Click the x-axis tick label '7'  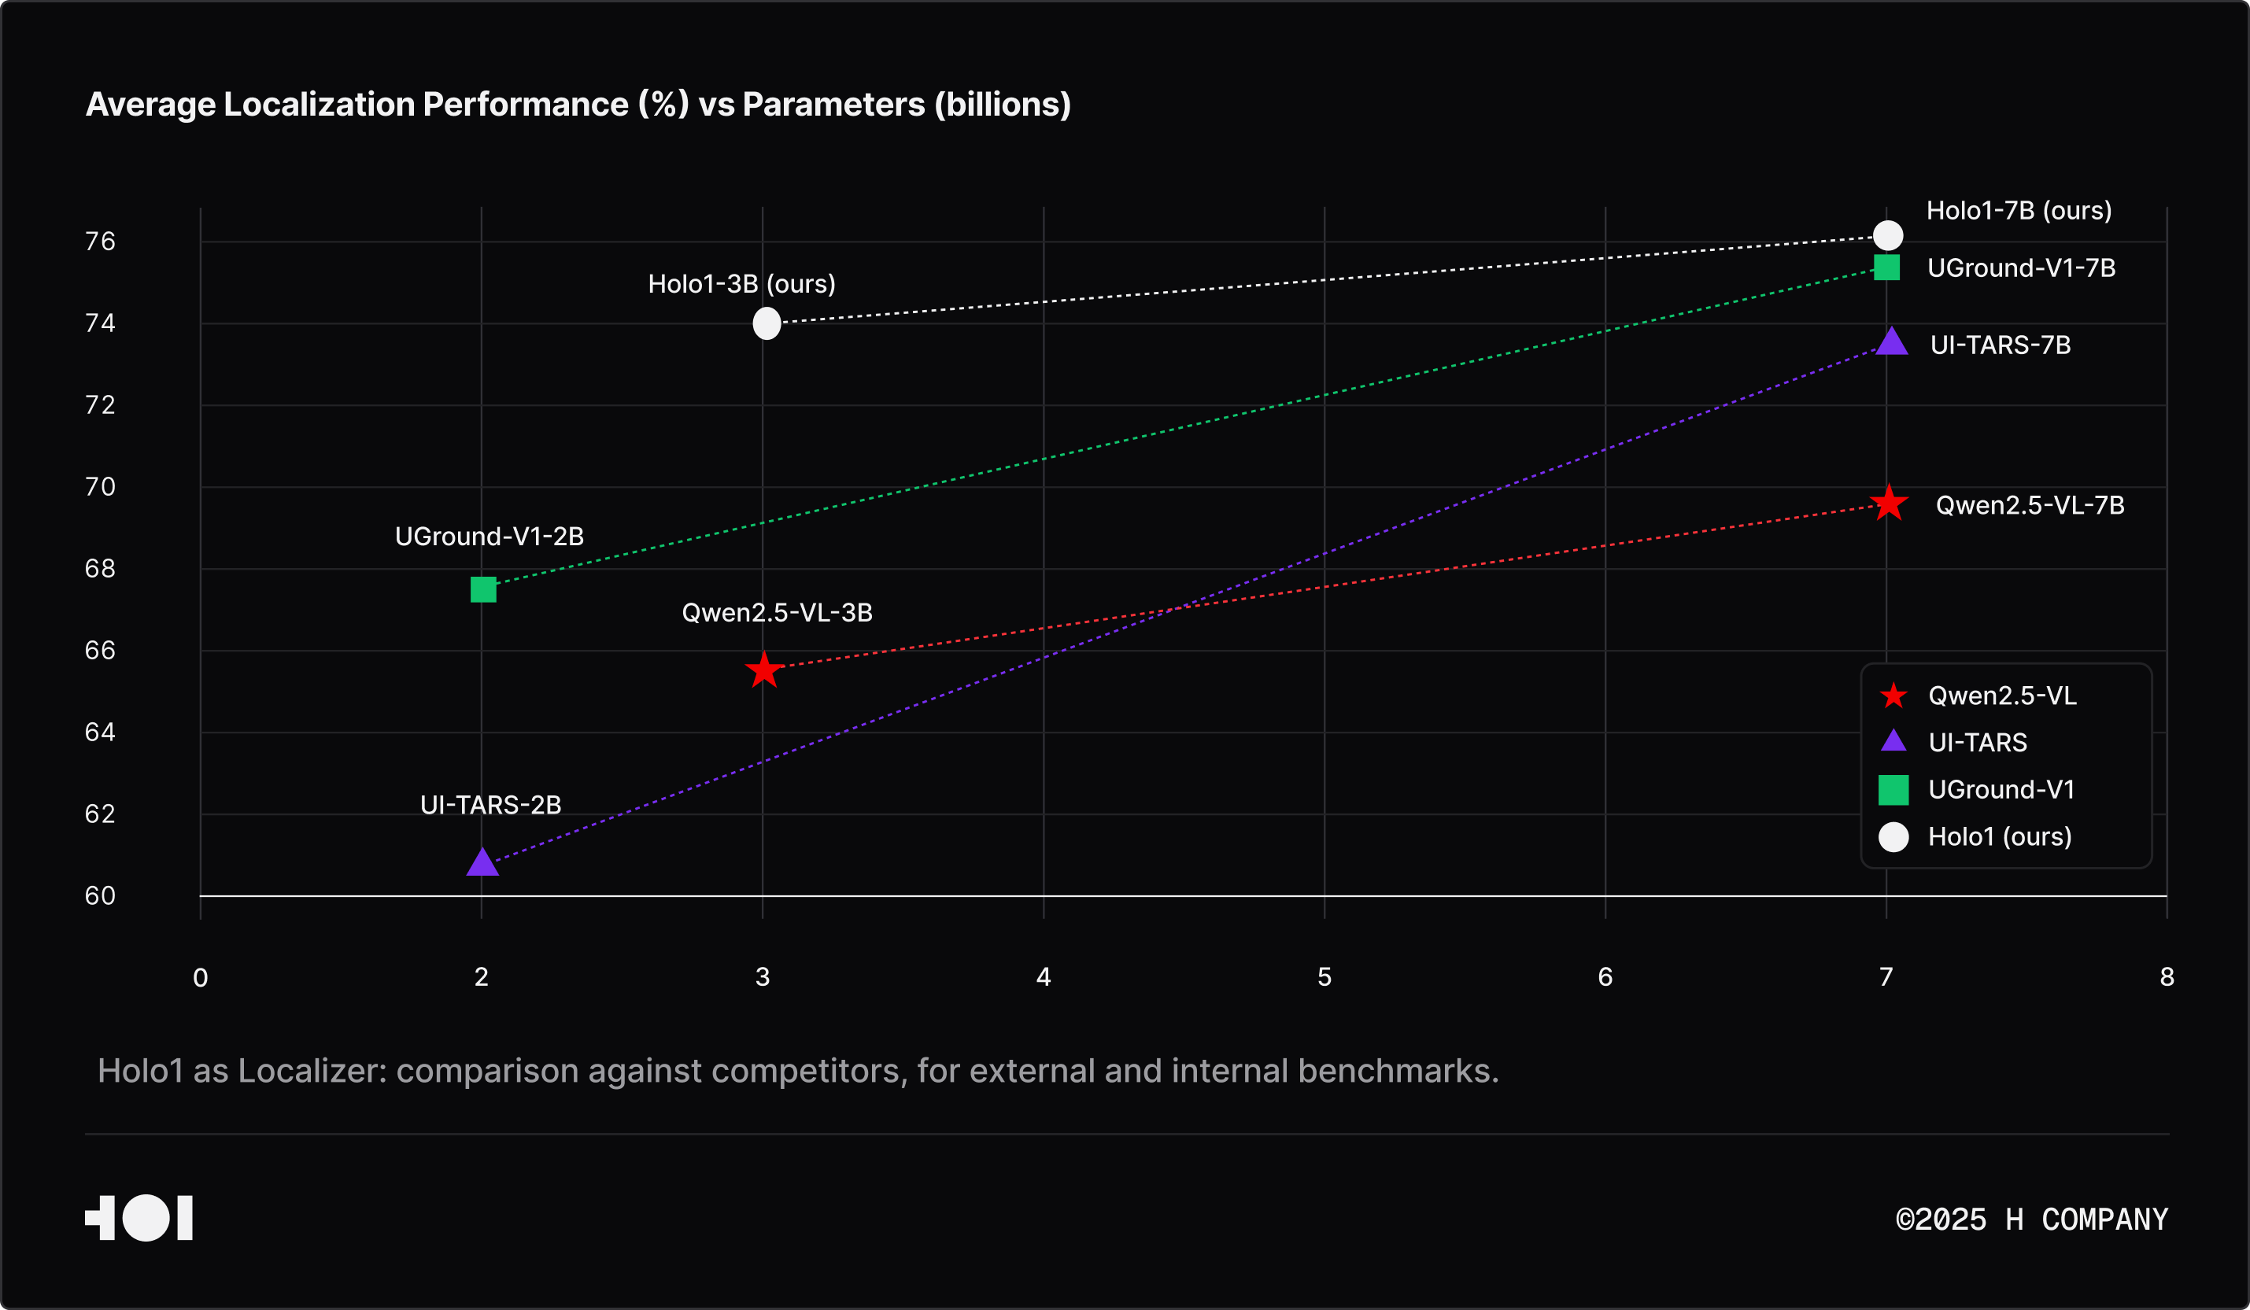click(x=1886, y=977)
